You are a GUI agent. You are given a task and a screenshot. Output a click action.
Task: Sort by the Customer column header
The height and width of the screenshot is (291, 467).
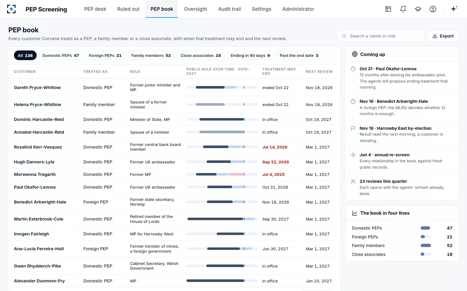25,72
